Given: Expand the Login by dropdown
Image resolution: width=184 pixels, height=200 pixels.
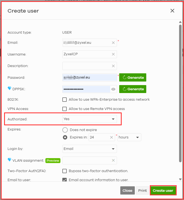Looking at the screenshot, I should click(x=89, y=149).
